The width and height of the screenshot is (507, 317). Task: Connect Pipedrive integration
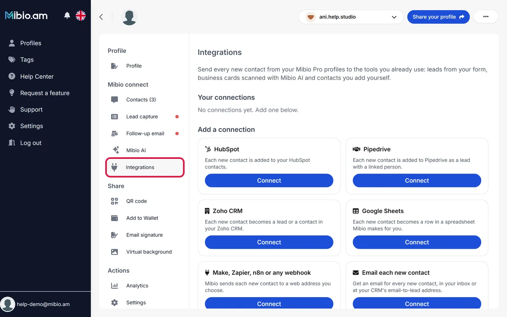417,180
